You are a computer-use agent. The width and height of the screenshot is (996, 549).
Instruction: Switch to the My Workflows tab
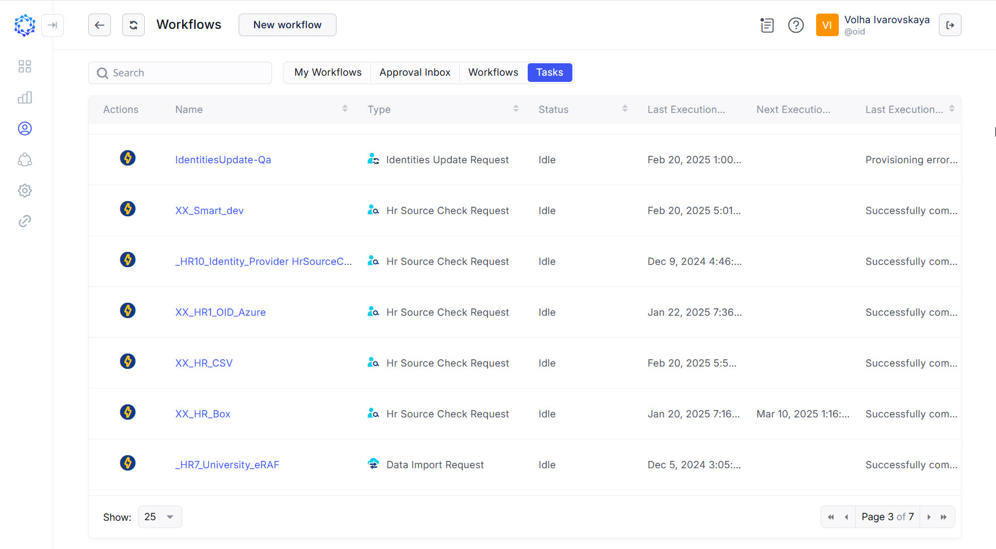coord(327,73)
